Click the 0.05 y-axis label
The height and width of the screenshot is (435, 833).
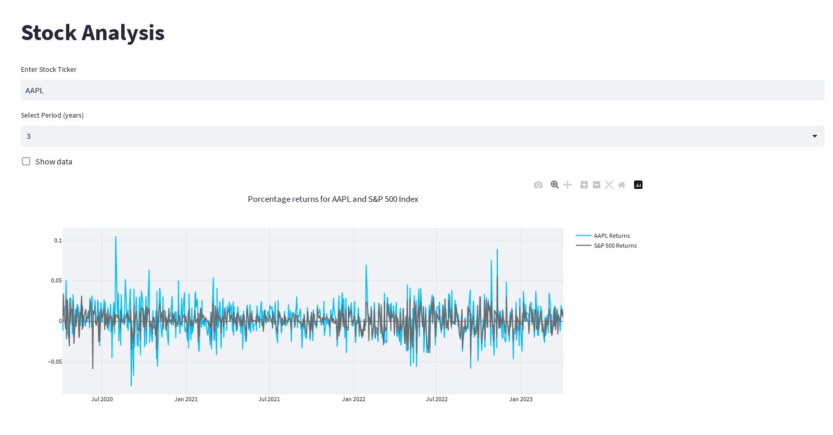(56, 280)
